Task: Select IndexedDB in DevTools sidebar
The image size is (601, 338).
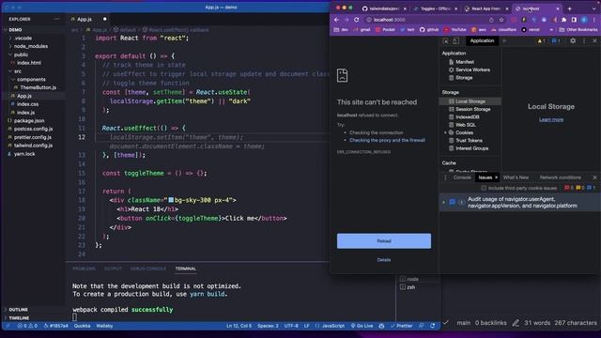Action: pos(468,116)
